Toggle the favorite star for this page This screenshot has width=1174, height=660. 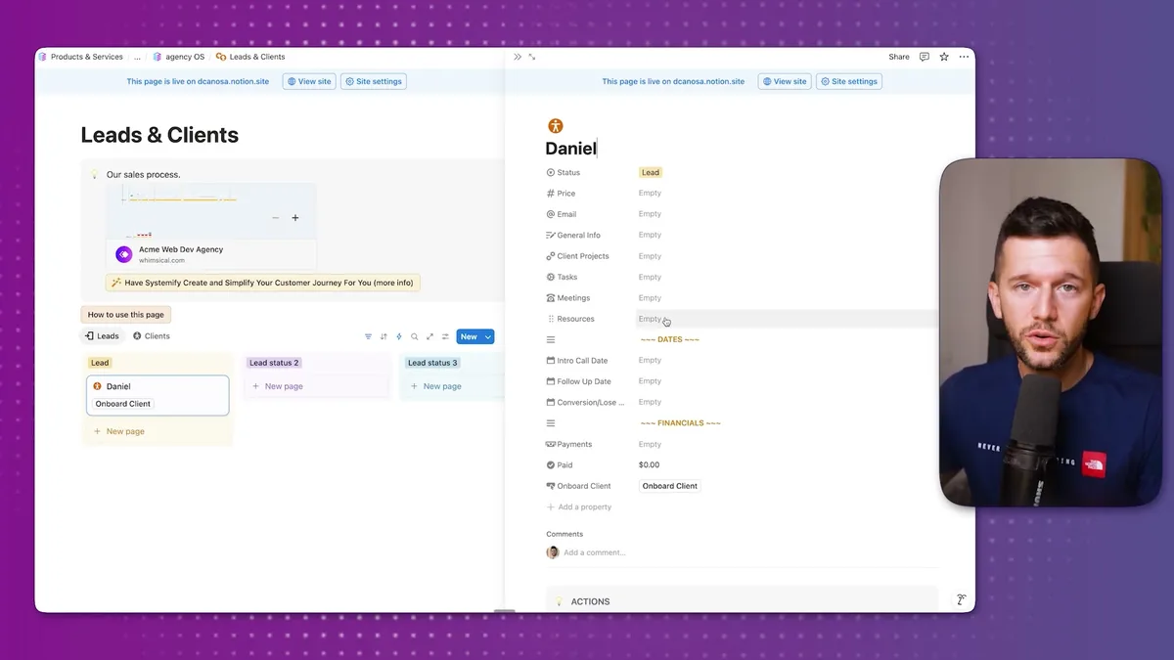pyautogui.click(x=943, y=57)
